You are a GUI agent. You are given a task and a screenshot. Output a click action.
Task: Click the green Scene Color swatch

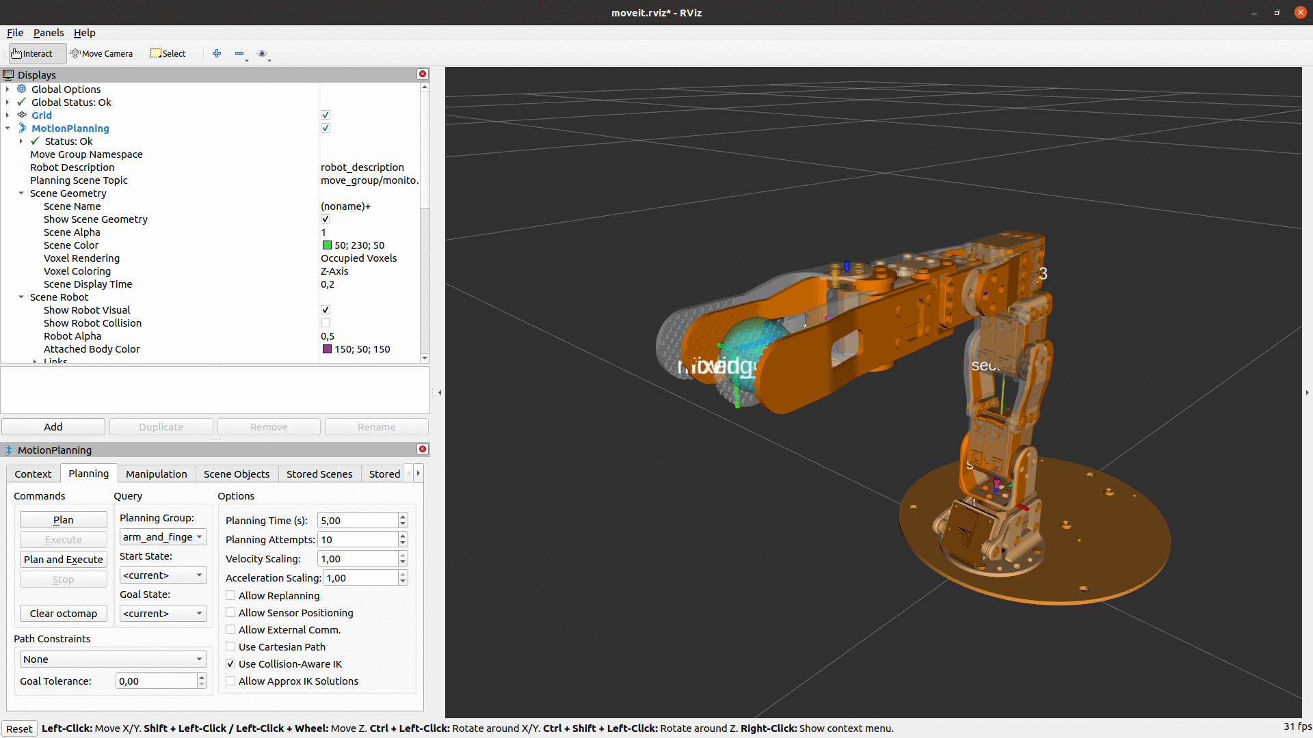(x=327, y=245)
